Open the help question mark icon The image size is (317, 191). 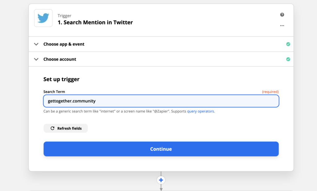(282, 15)
